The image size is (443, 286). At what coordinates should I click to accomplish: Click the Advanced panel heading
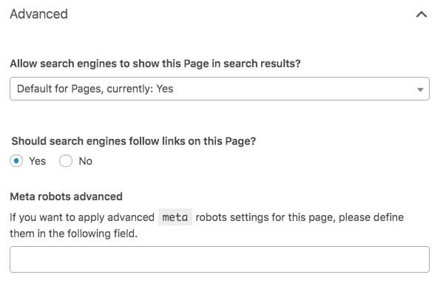click(x=38, y=14)
